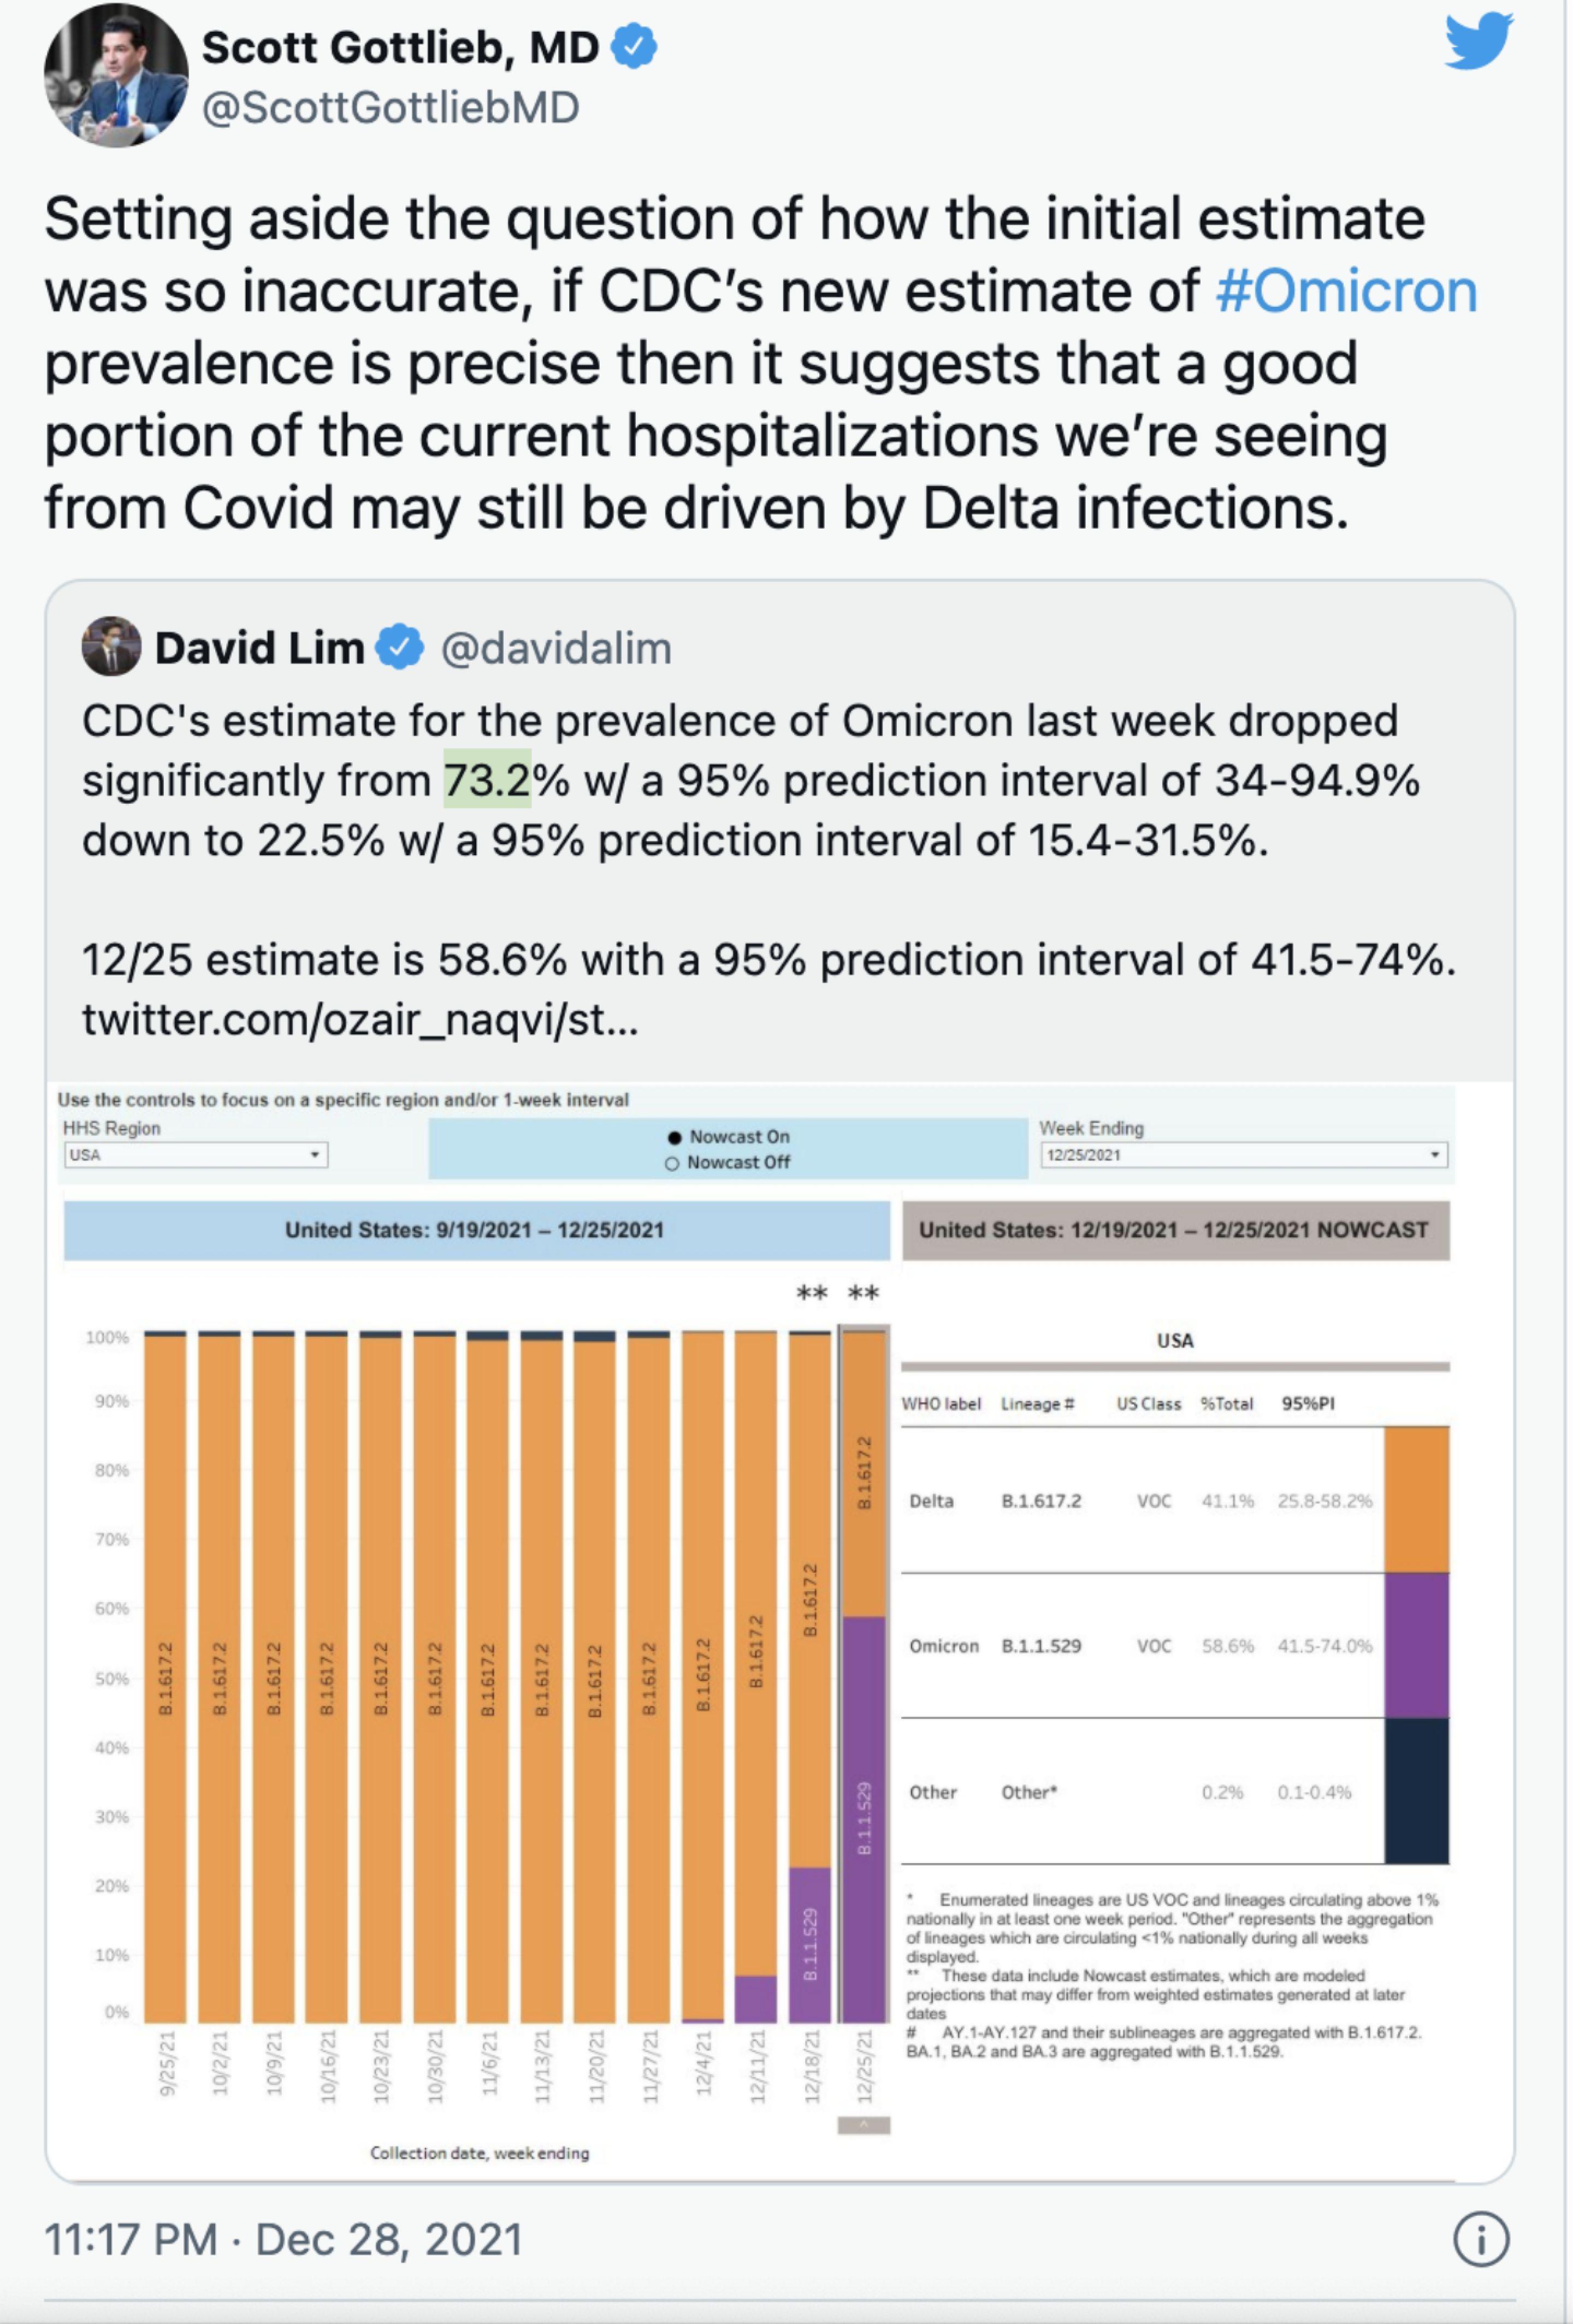Click Scott Gottlieb's blue verified badge
Screen dimensions: 1573x2324
633,47
